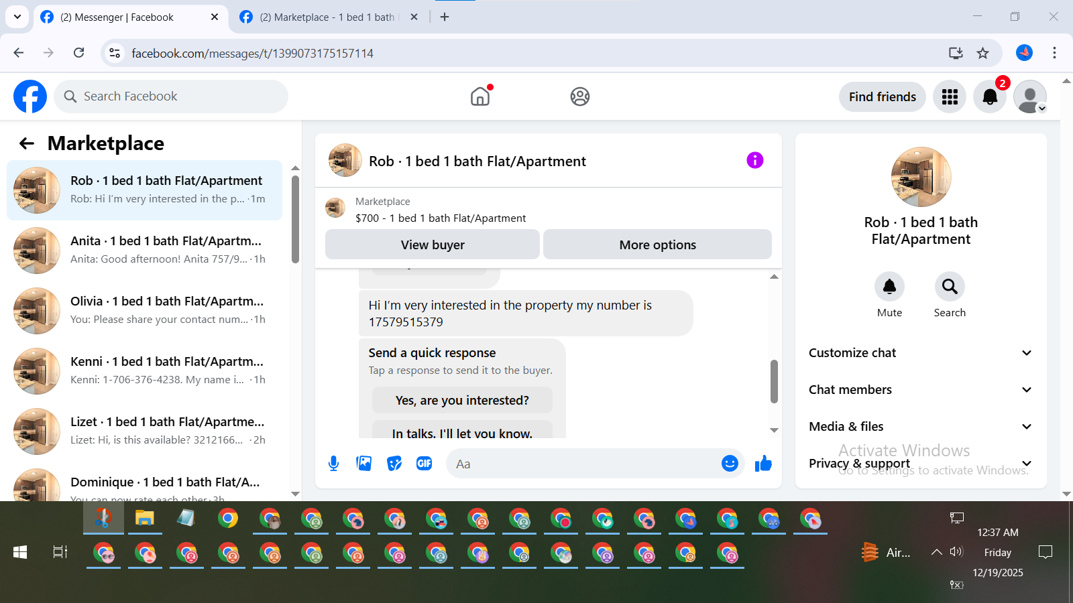Image resolution: width=1073 pixels, height=603 pixels.
Task: Mute the conversation with the bell icon
Action: pos(889,287)
